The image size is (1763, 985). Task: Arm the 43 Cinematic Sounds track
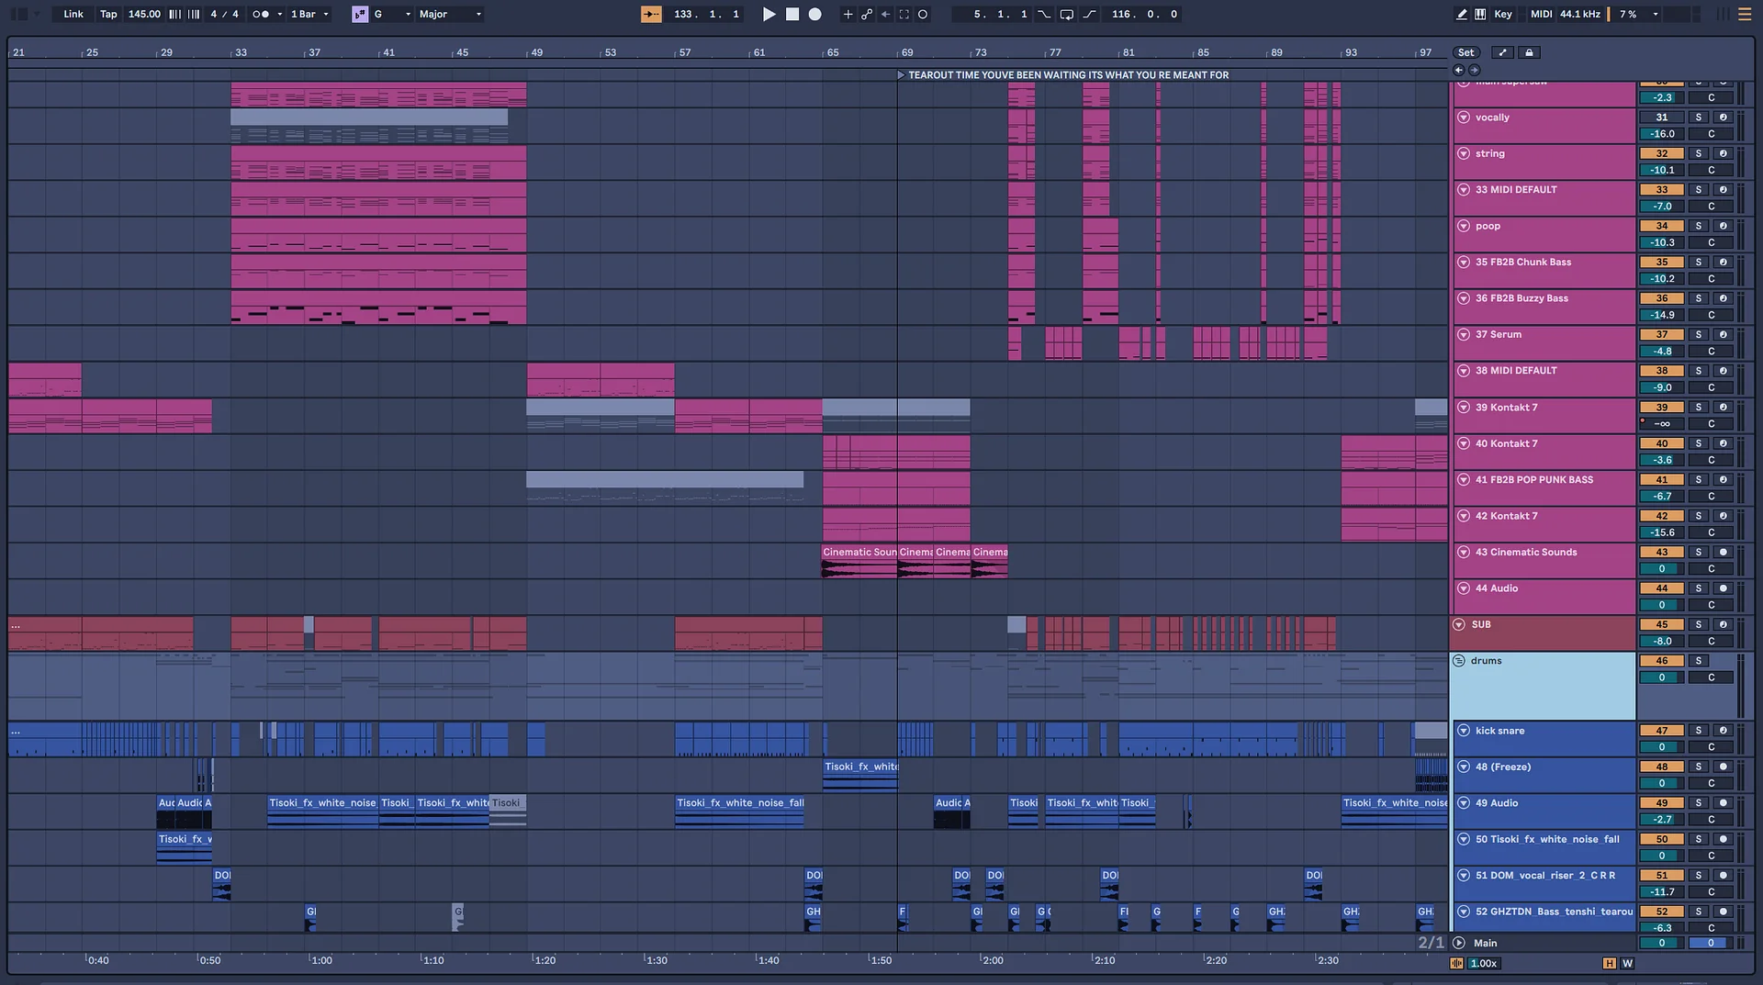1724,552
